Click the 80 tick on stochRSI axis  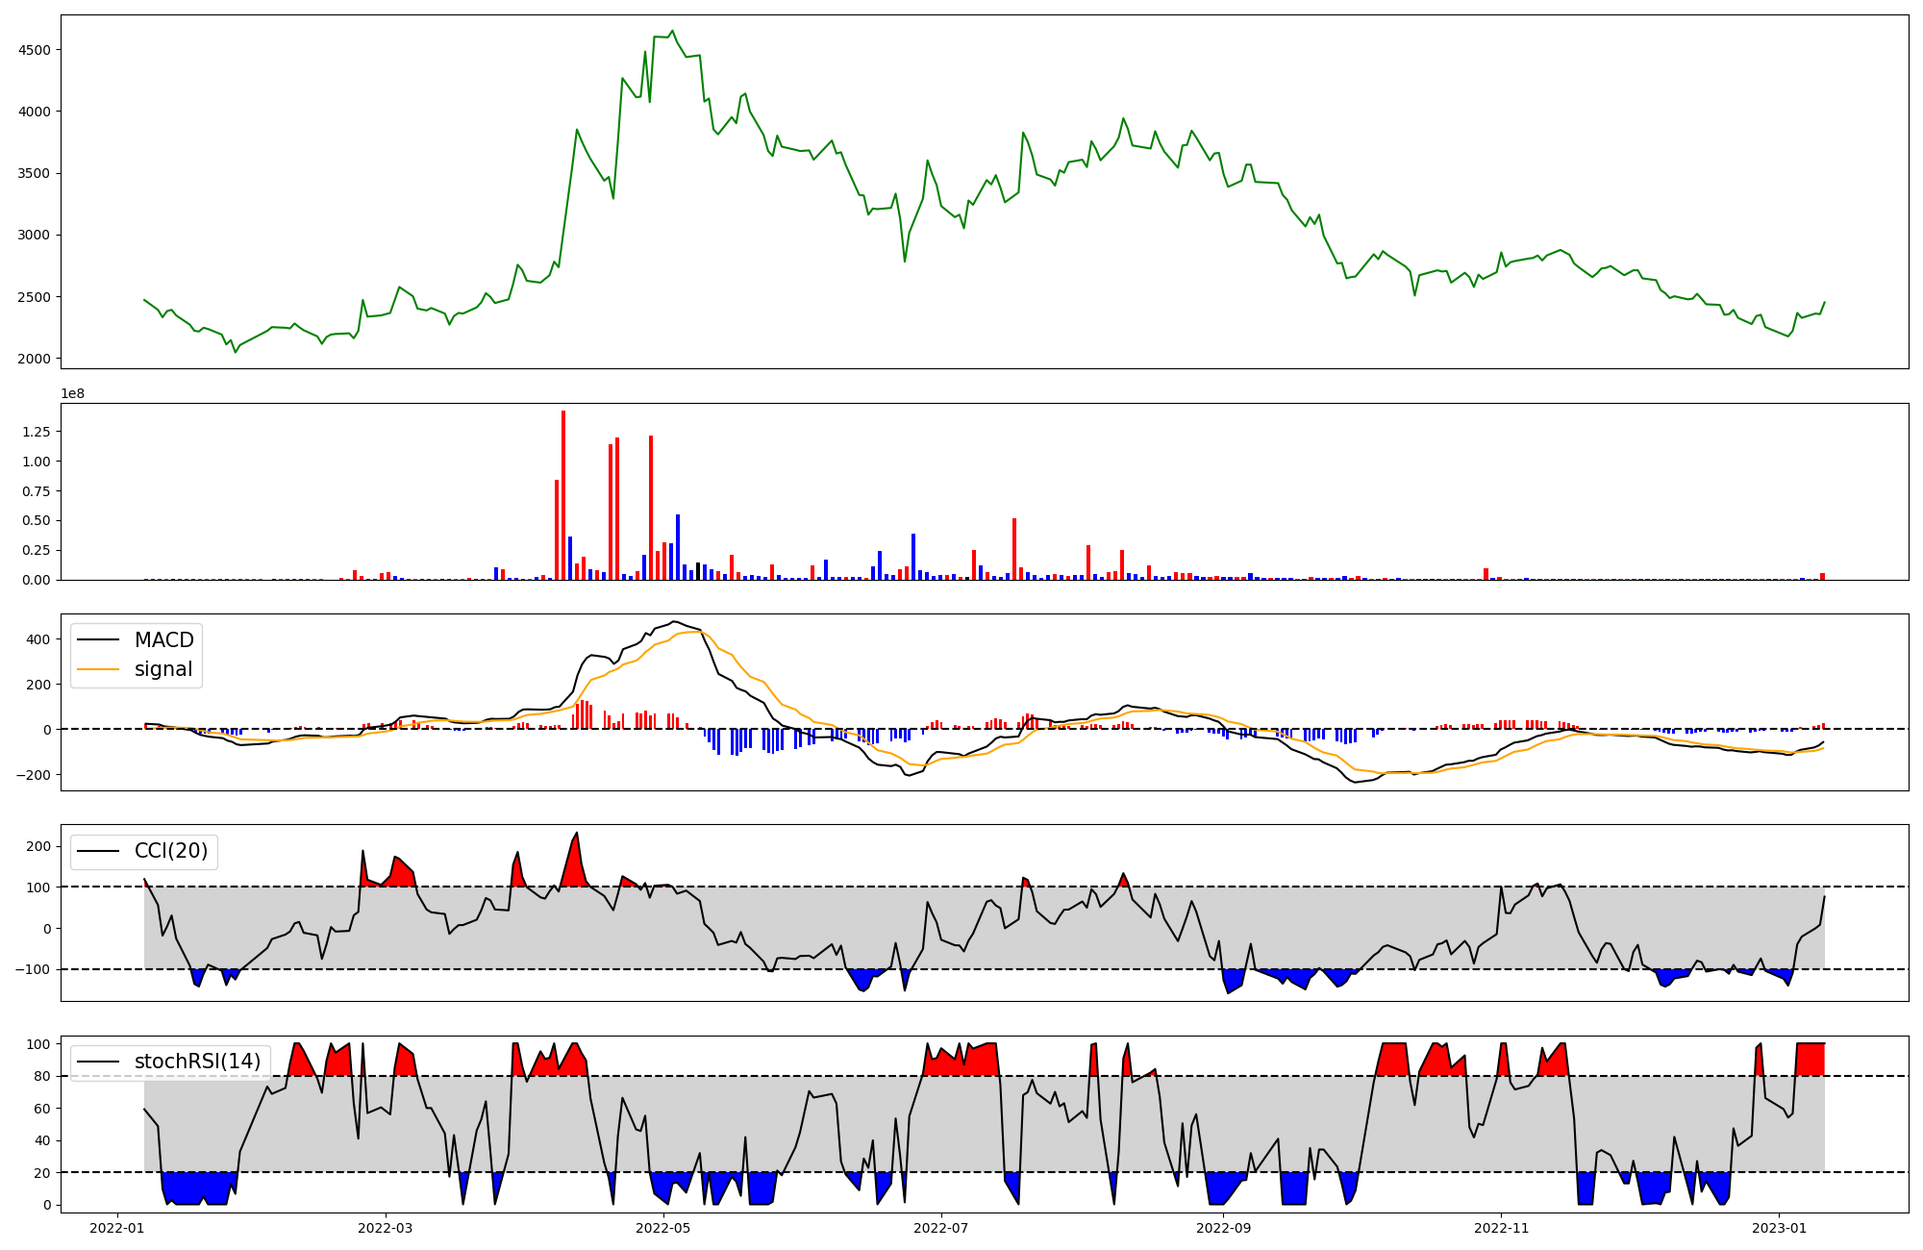(x=42, y=1076)
